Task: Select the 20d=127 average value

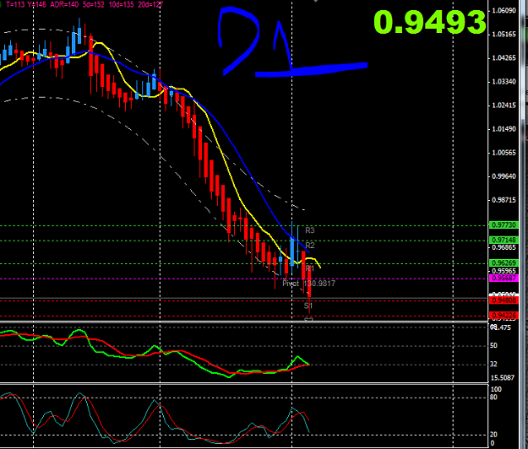Action: pos(150,4)
